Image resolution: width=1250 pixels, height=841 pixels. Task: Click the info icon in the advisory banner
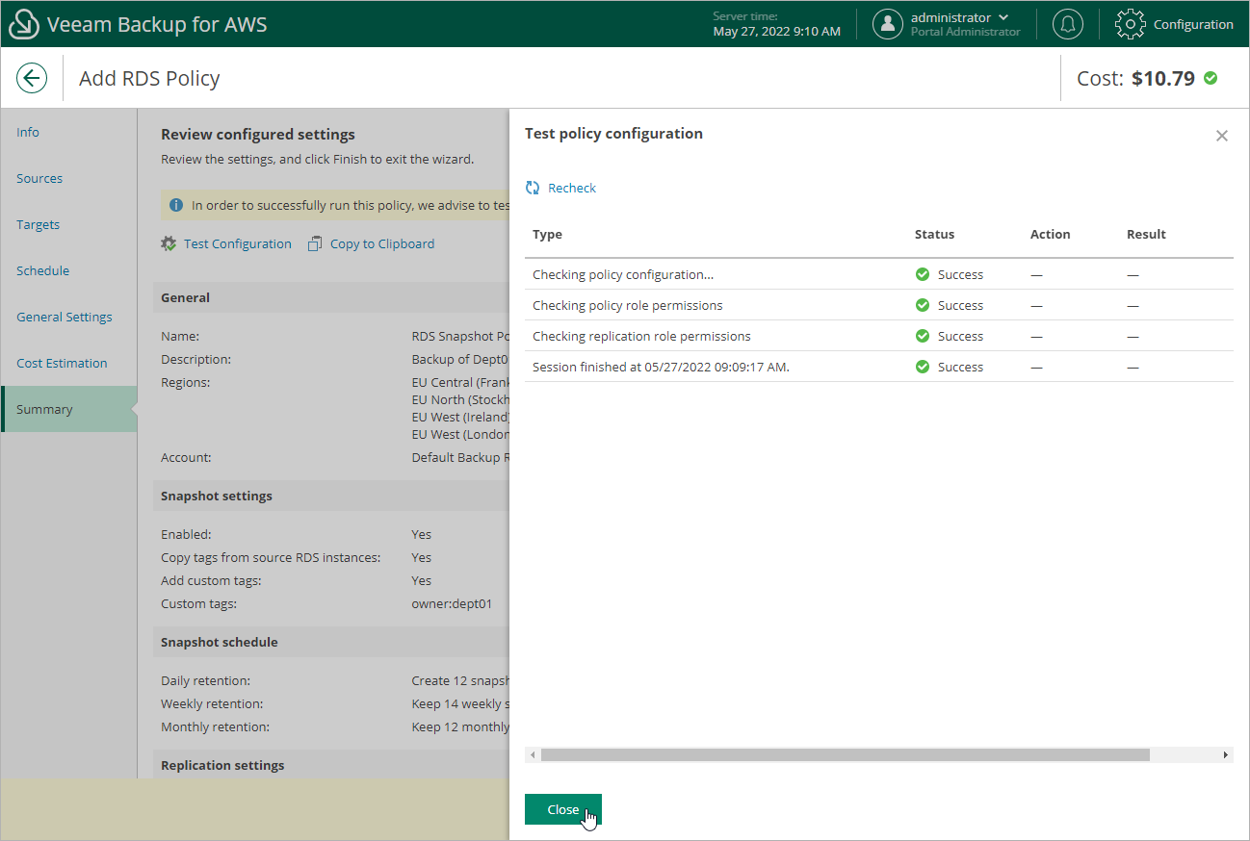point(176,205)
